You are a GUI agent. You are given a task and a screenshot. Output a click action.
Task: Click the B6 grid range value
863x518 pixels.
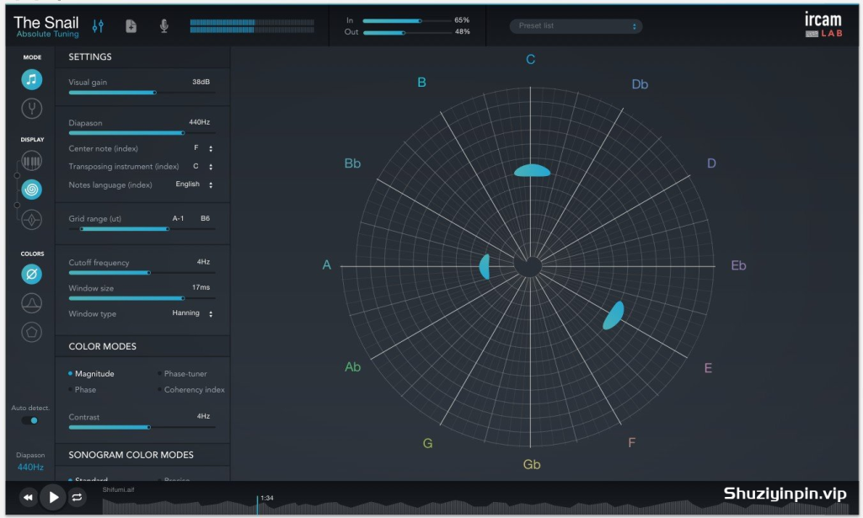click(x=206, y=218)
